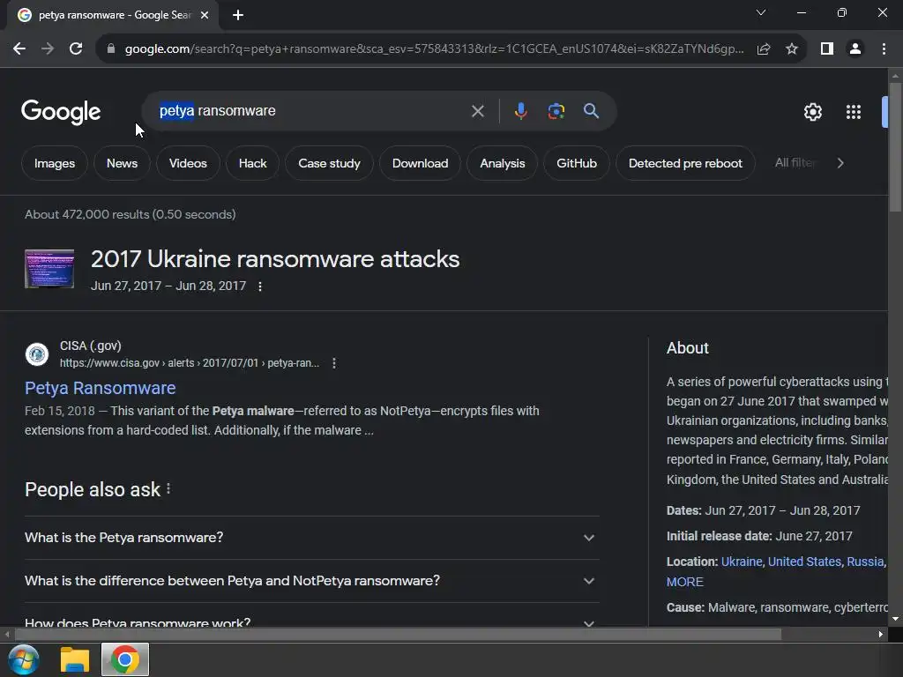This screenshot has height=677, width=903.
Task: Expand the Petya vs NotPetya difference question
Action: (x=311, y=581)
